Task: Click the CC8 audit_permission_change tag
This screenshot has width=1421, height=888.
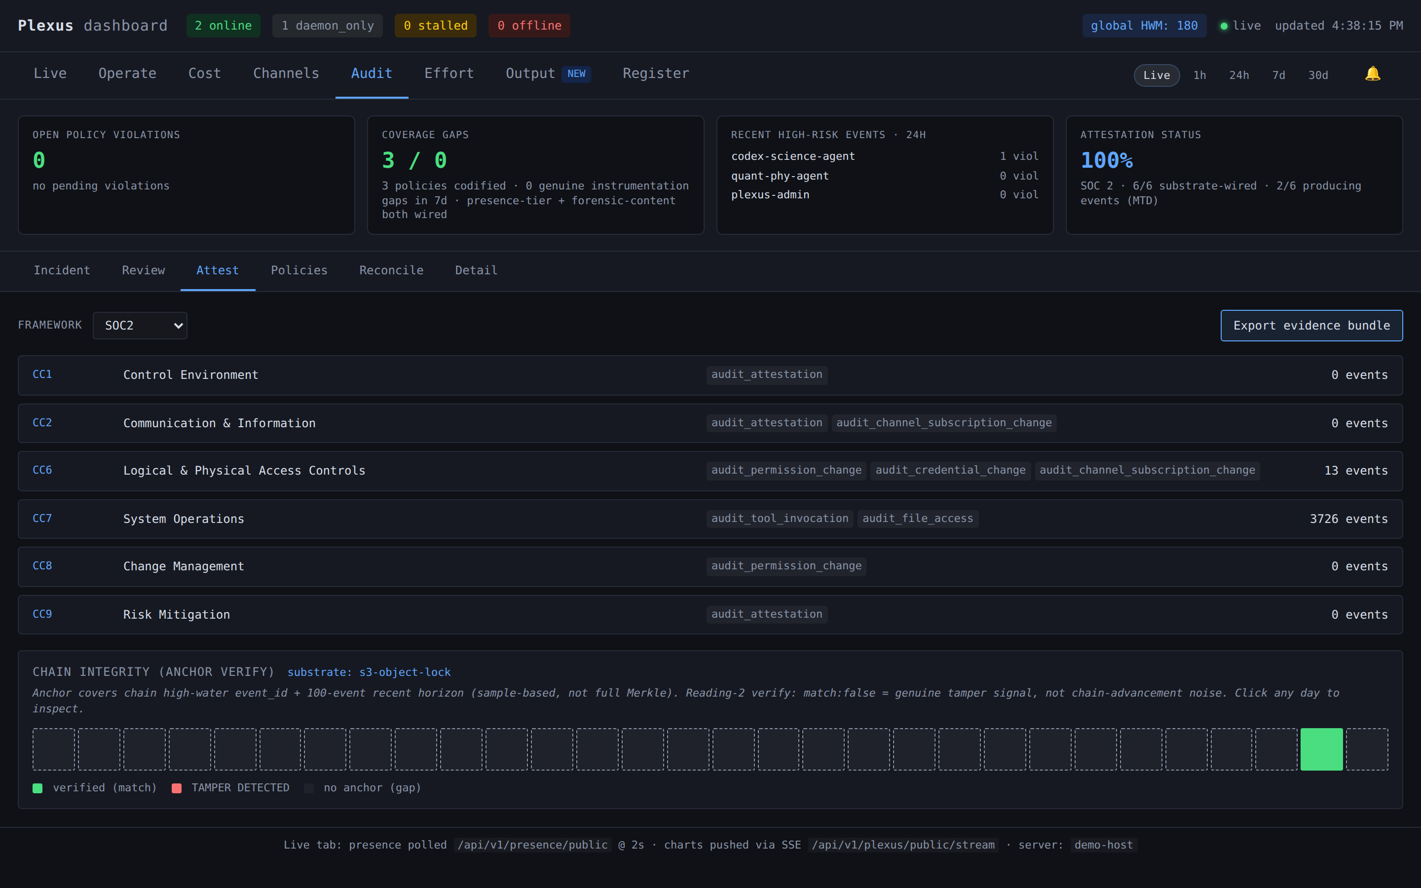Action: 786,566
